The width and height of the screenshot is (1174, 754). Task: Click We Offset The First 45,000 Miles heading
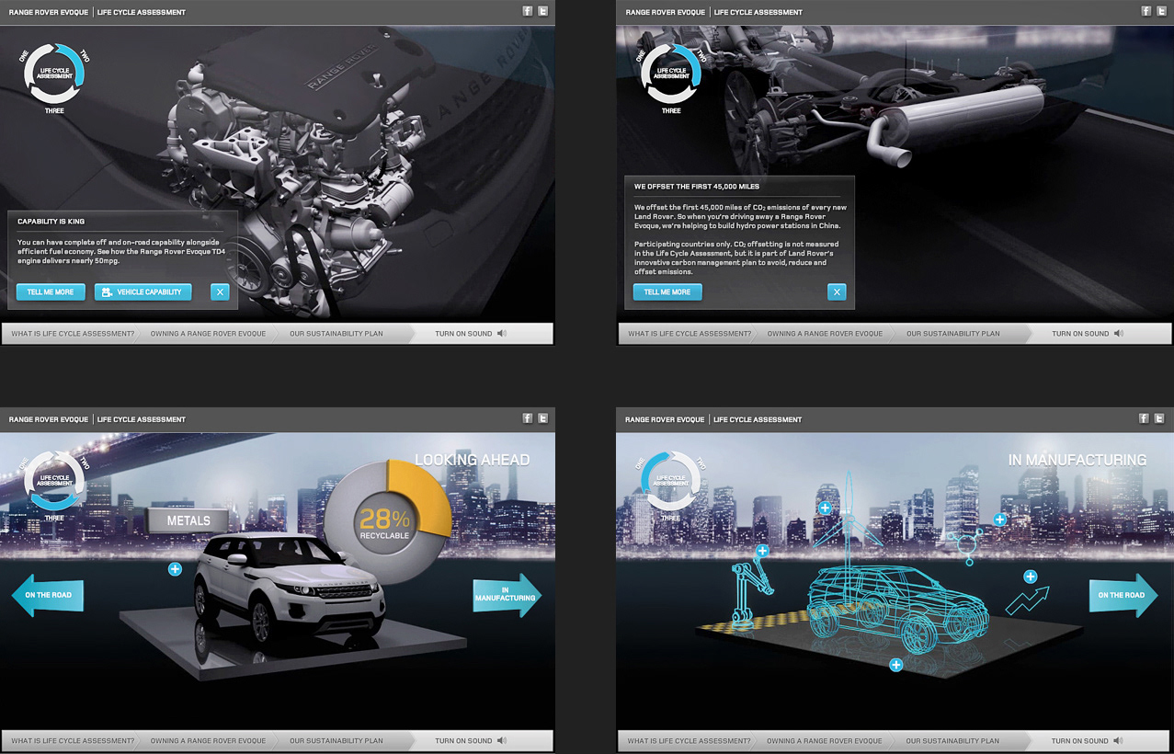[x=697, y=187]
